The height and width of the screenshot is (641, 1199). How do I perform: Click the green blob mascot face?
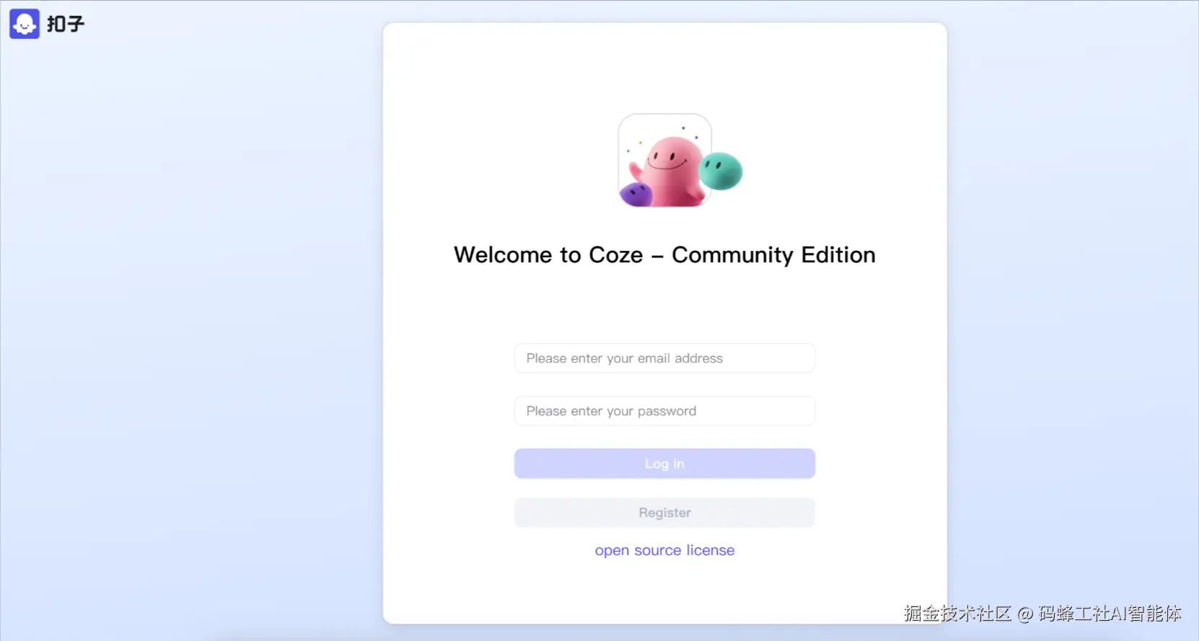(721, 171)
